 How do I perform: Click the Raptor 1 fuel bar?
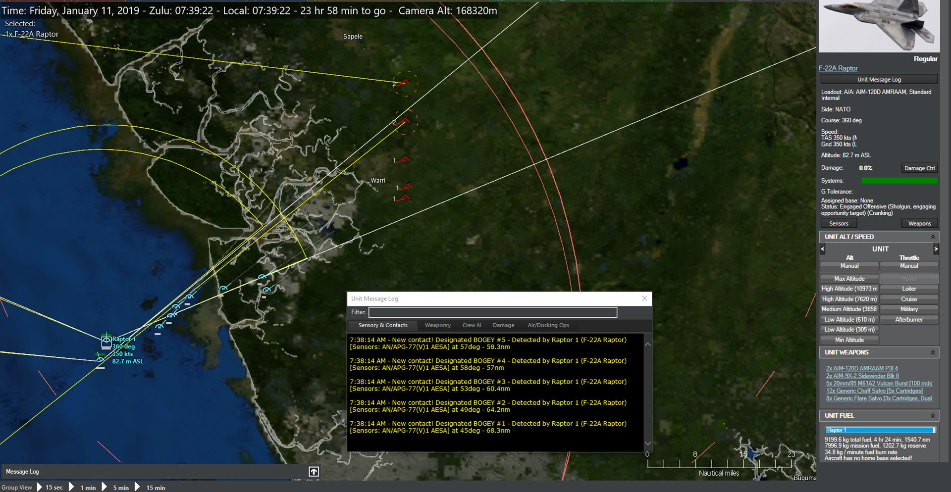tap(880, 430)
